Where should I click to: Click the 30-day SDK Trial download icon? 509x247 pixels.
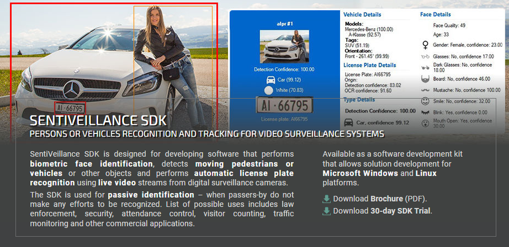tap(326, 211)
